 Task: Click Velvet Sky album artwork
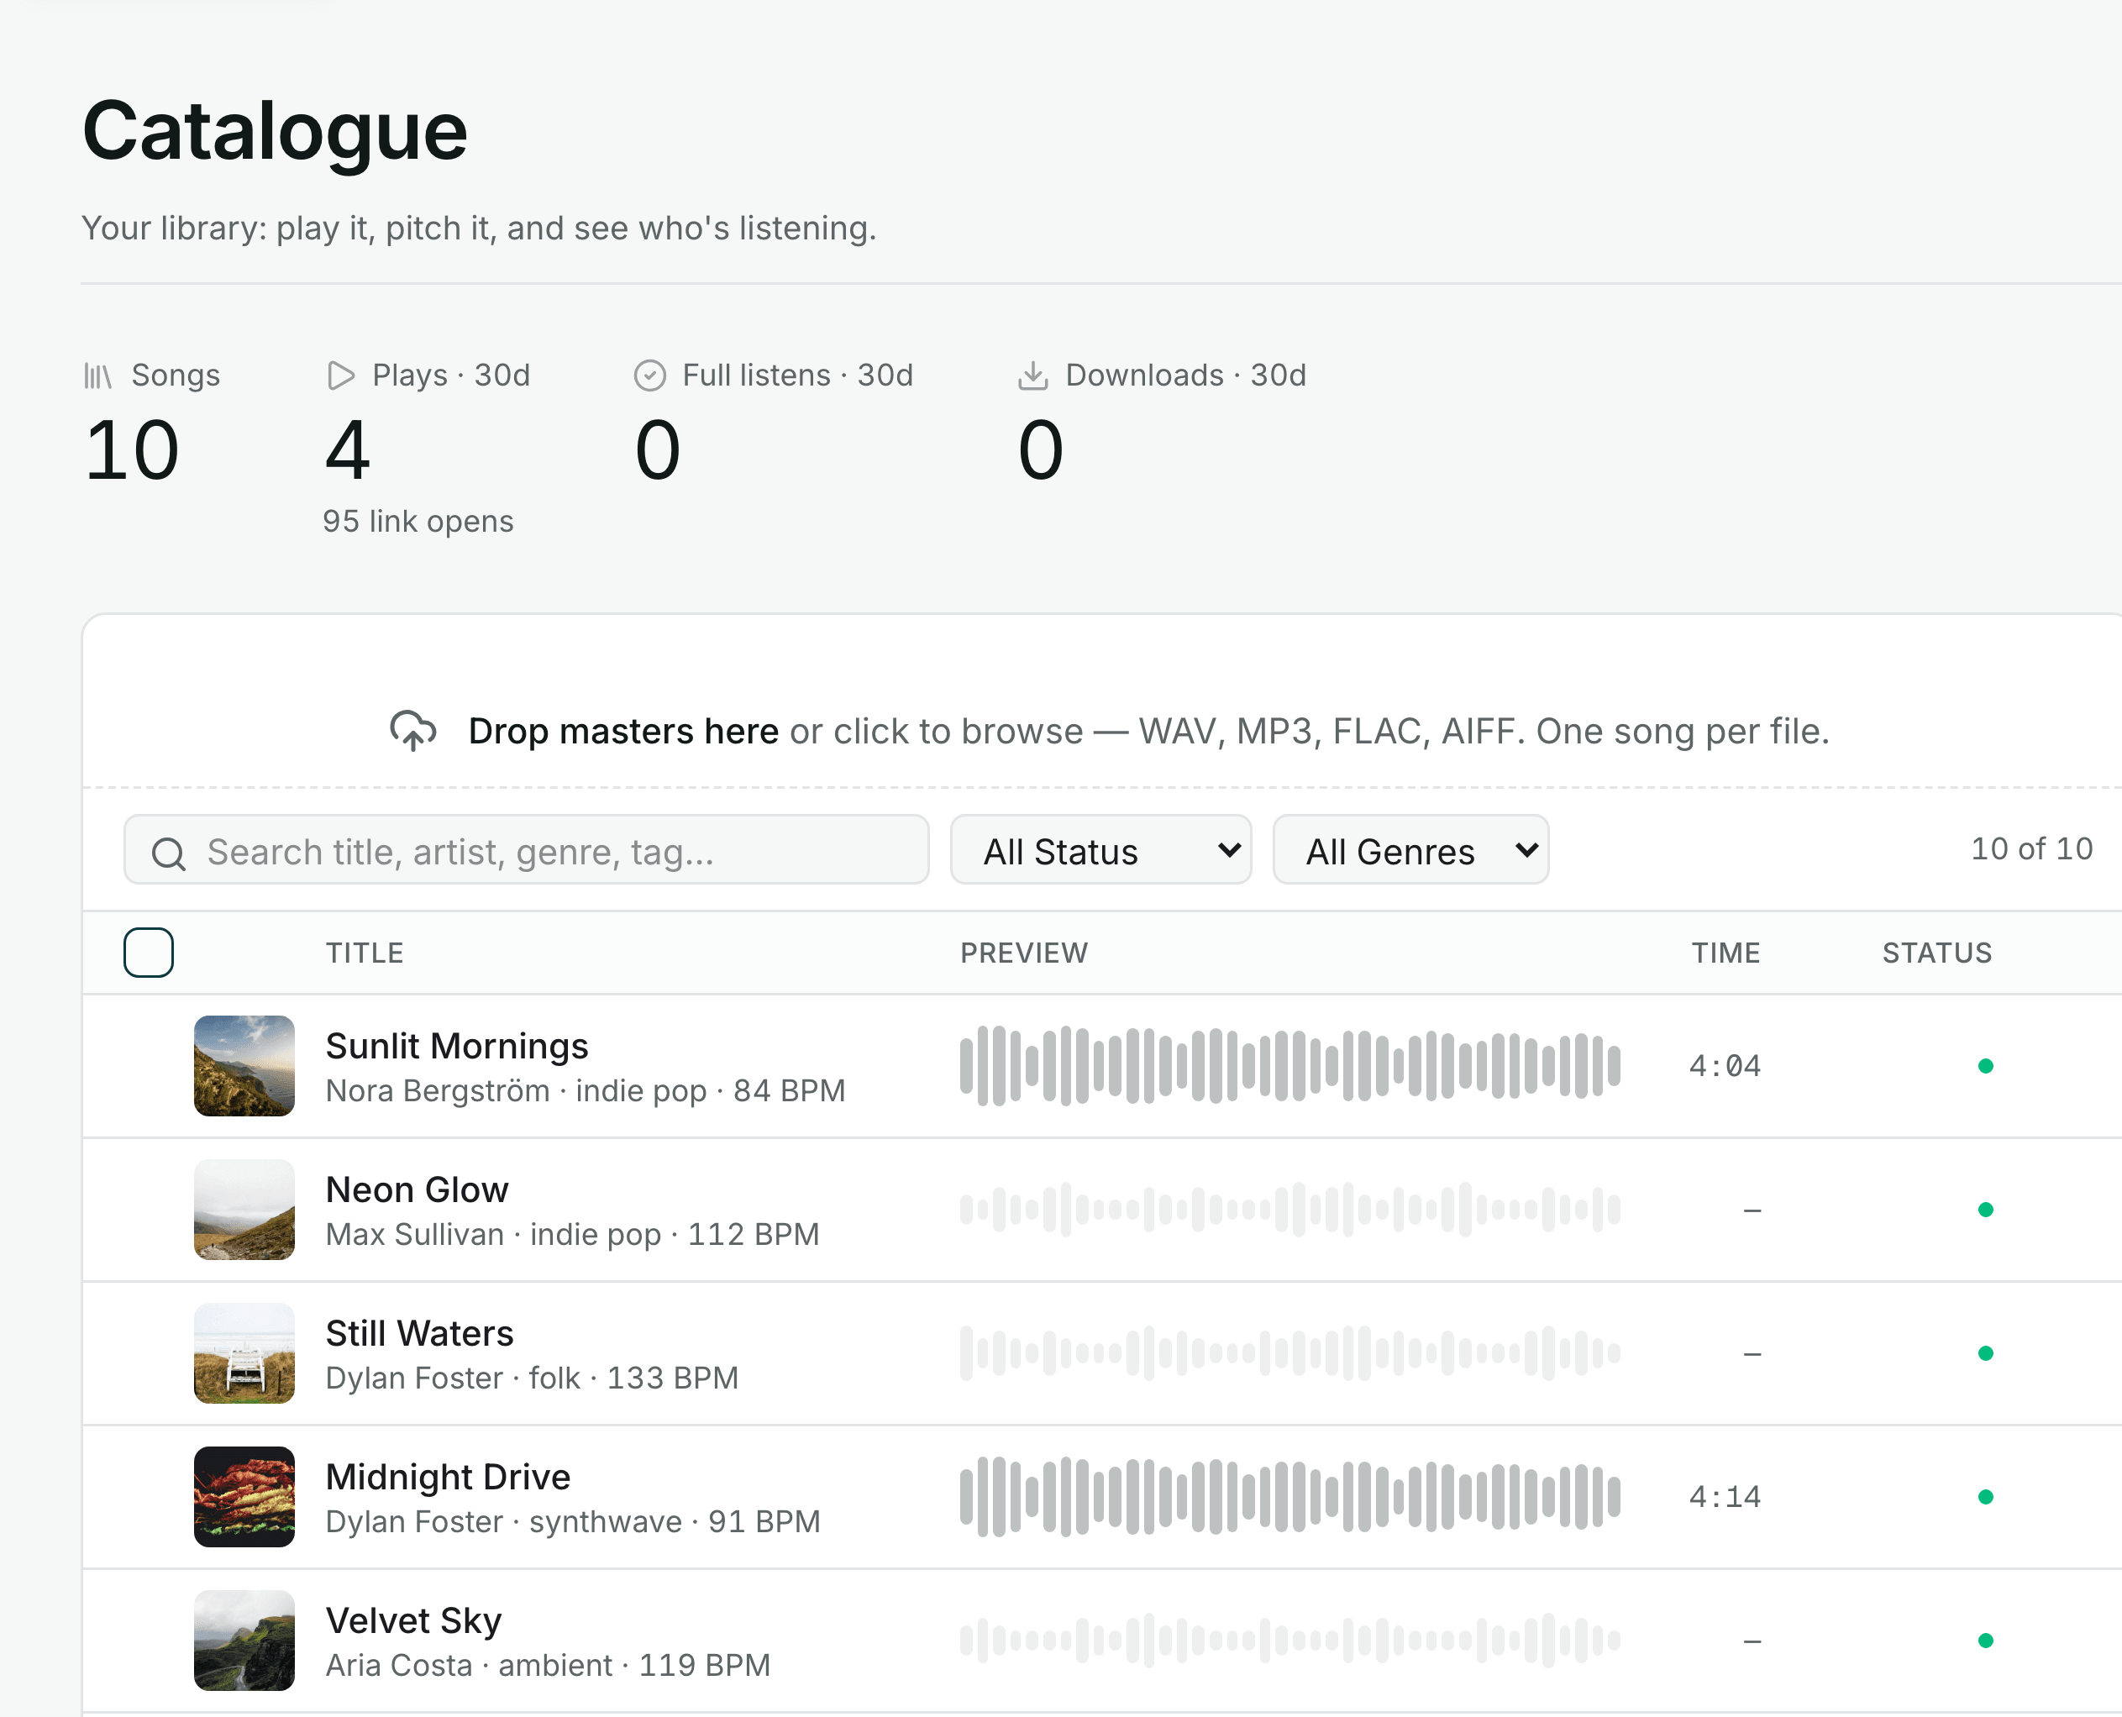click(x=244, y=1640)
